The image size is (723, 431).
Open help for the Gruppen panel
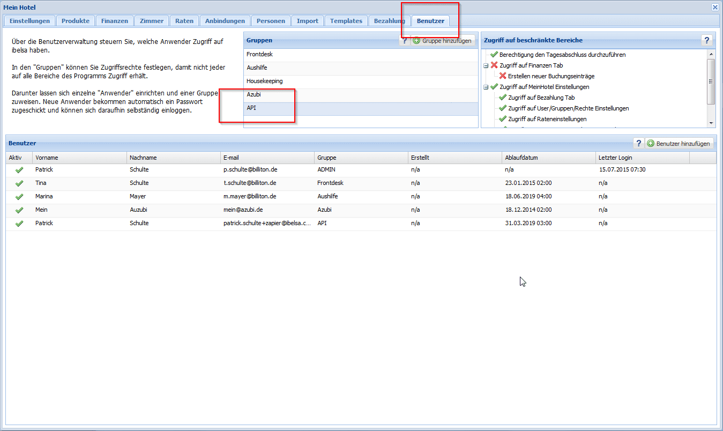405,41
